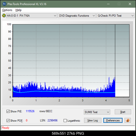Open the Preferences button
Viewport: 136px width, 136px height.
(x=113, y=121)
